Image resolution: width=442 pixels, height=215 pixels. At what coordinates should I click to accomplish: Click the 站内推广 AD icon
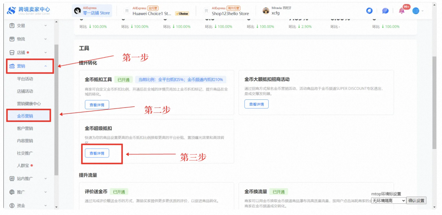click(12, 179)
